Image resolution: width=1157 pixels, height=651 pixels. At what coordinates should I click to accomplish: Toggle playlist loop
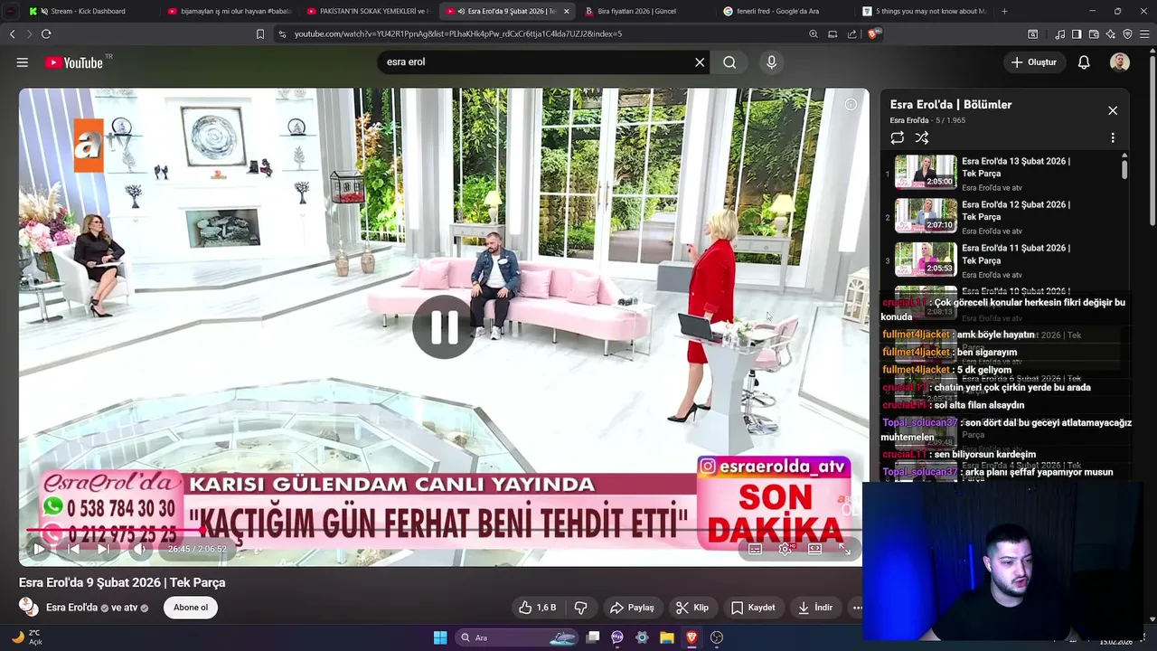897,137
